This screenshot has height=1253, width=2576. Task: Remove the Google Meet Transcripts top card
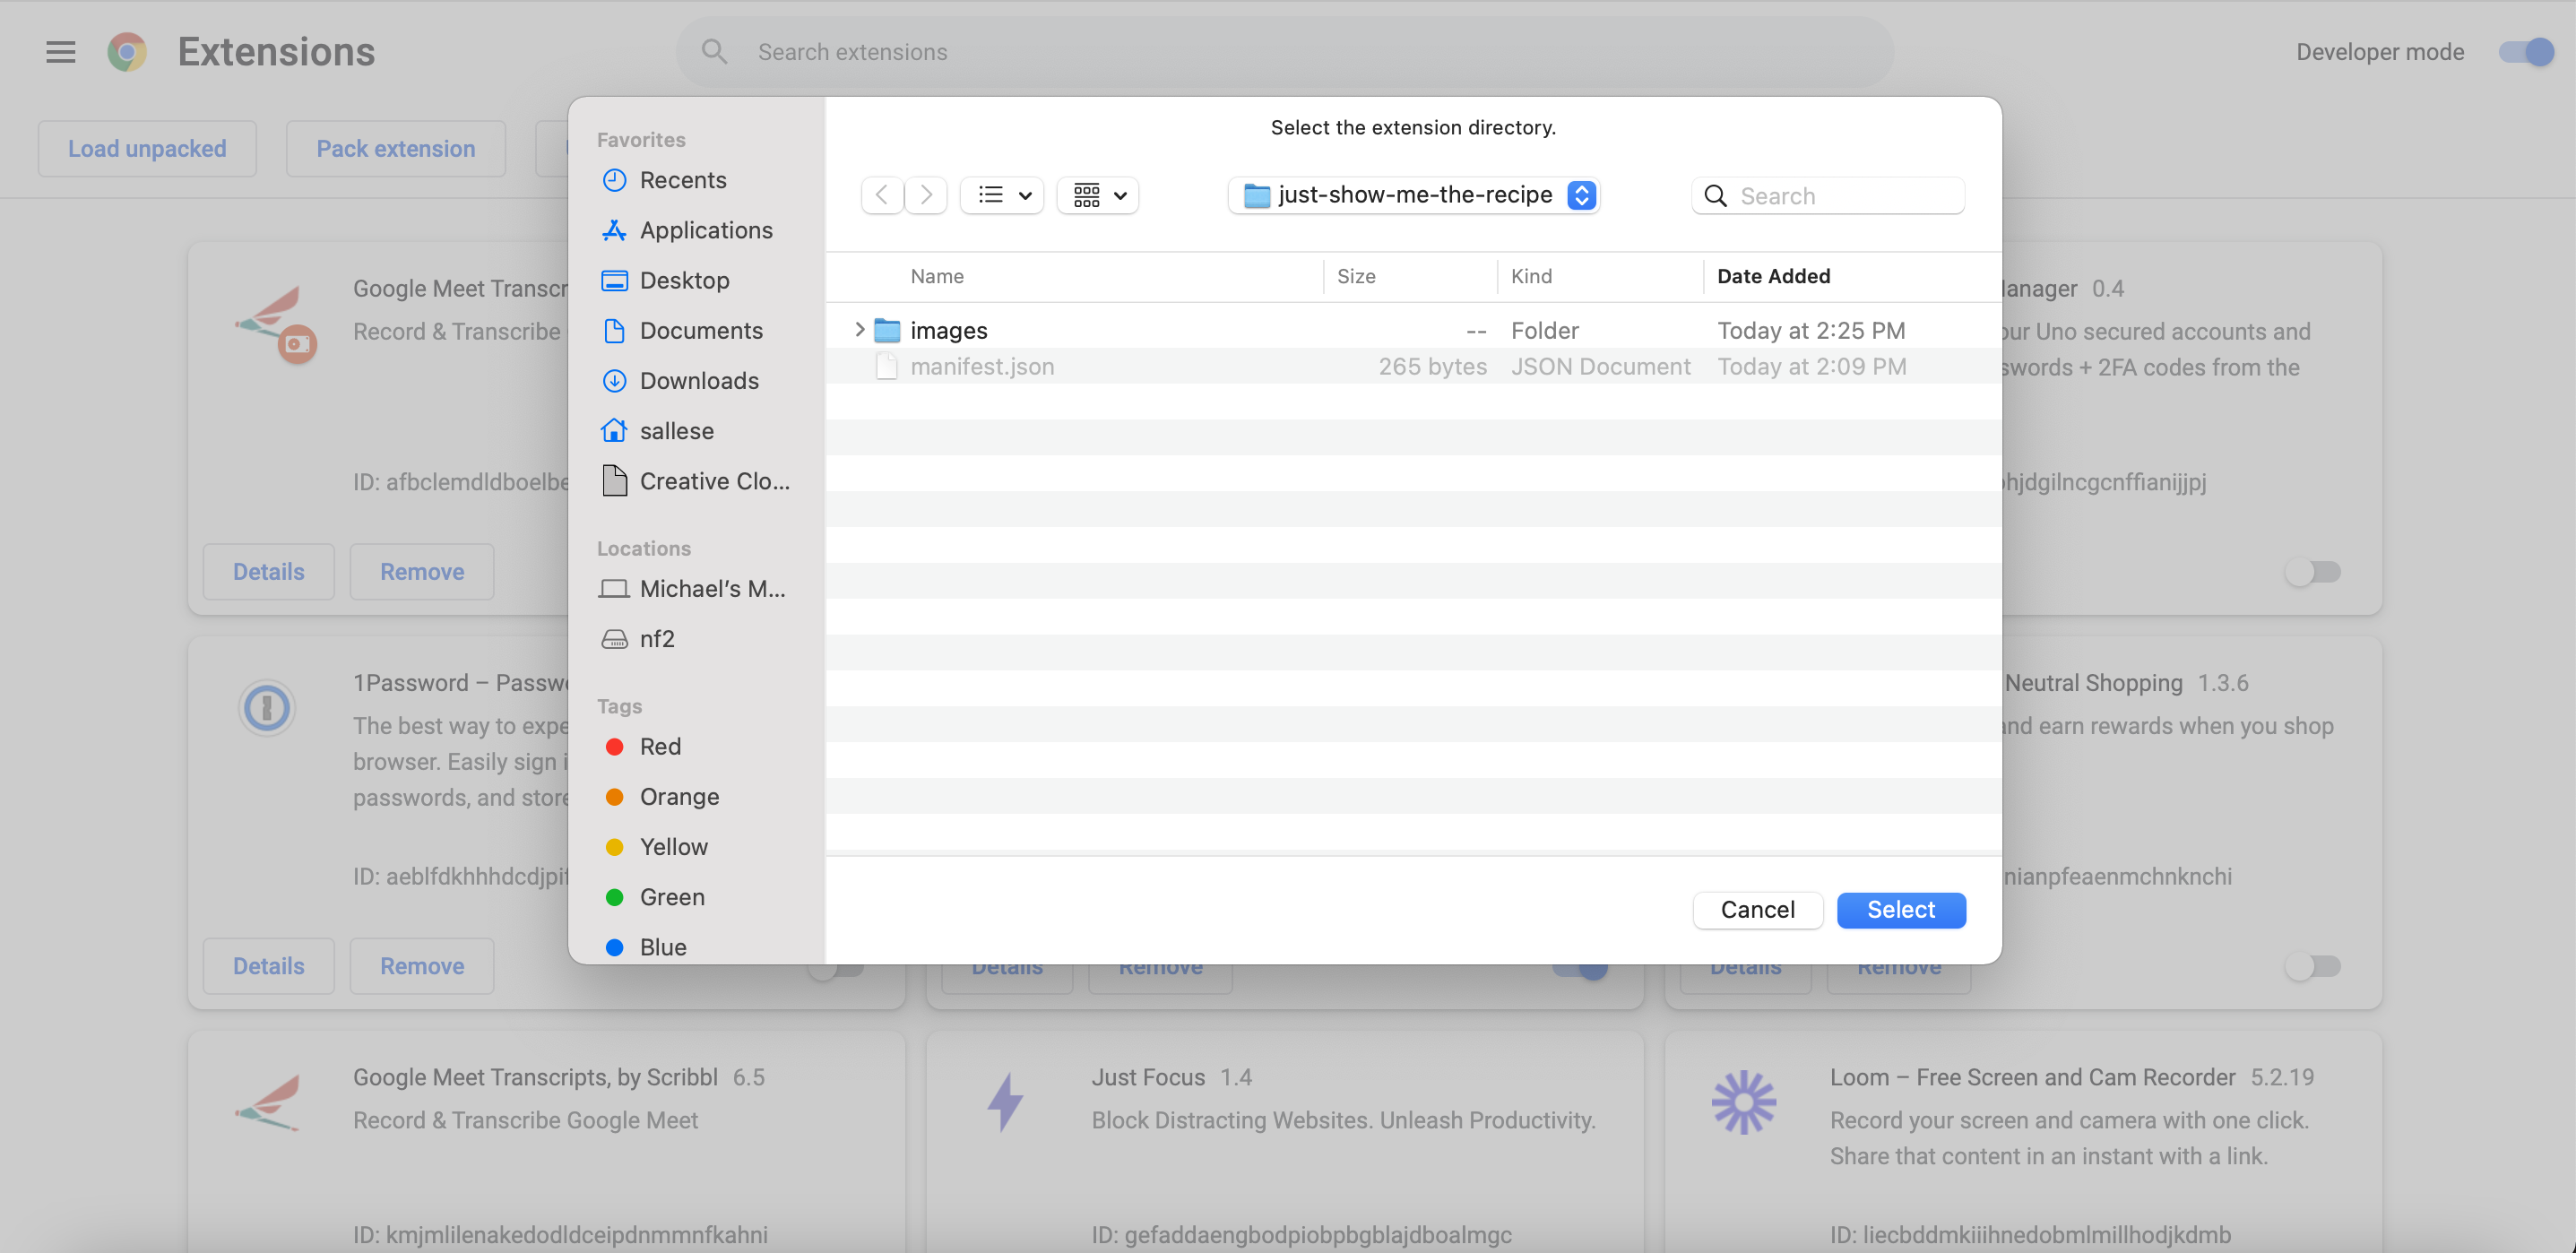pos(422,571)
